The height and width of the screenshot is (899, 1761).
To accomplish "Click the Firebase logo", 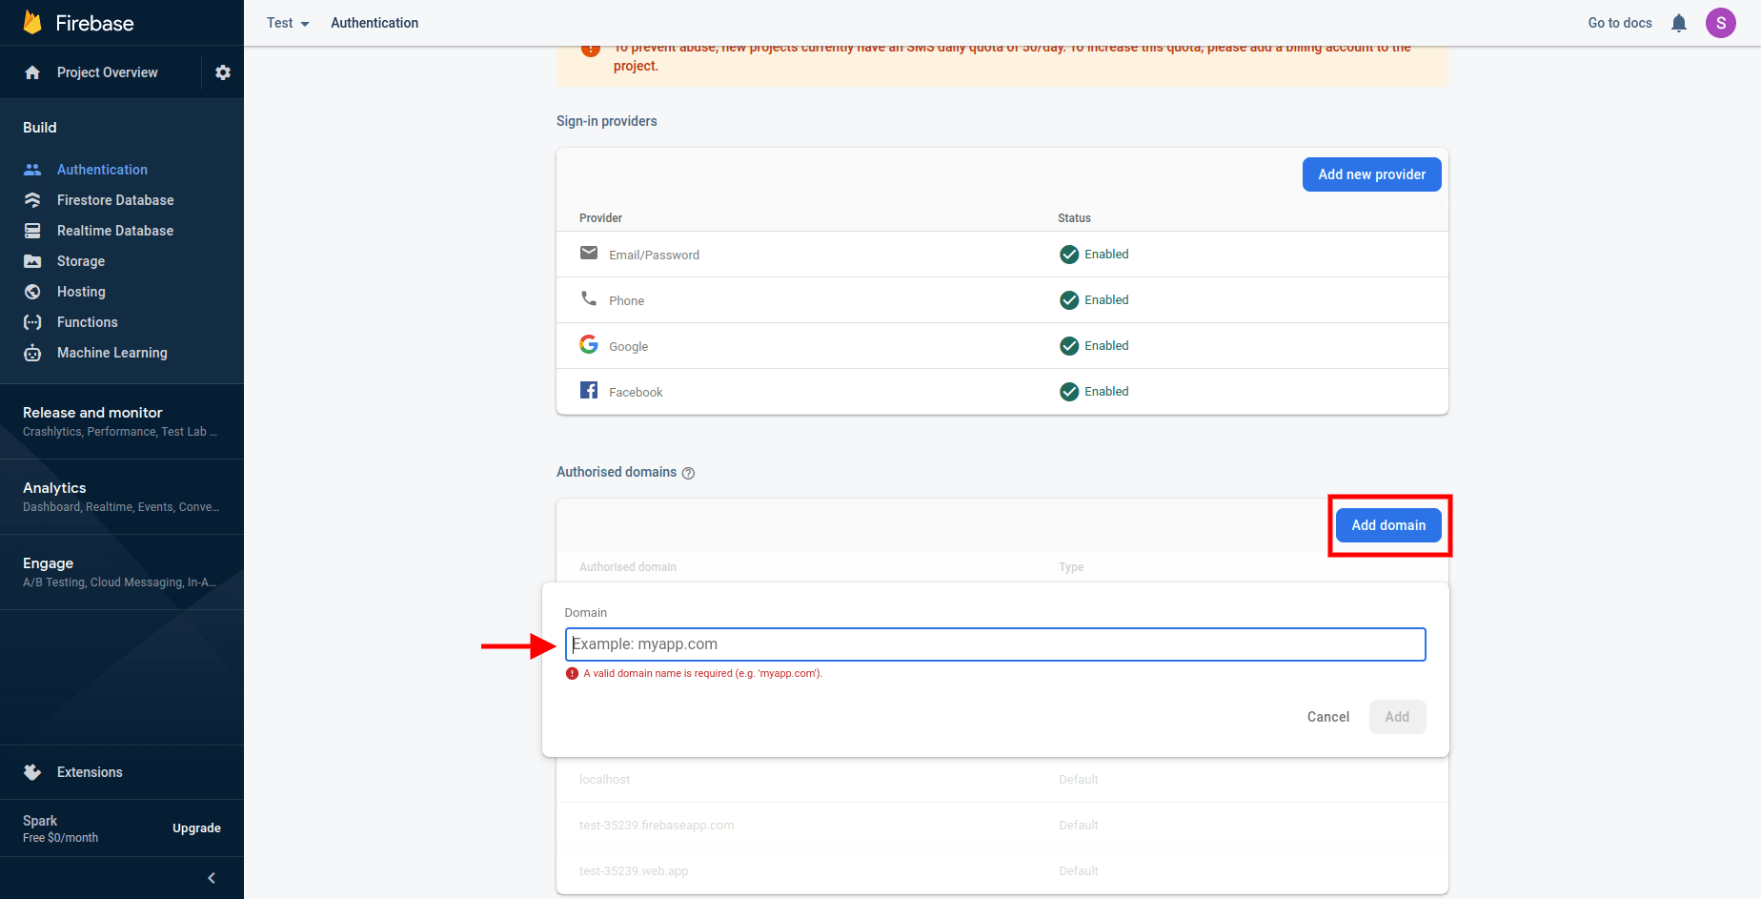I will click(x=33, y=23).
